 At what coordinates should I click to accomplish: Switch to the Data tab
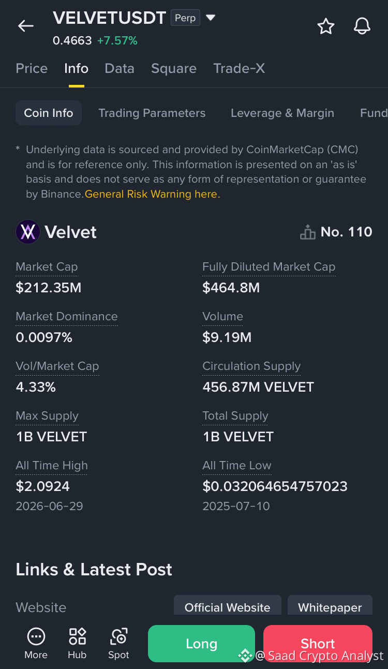[120, 68]
